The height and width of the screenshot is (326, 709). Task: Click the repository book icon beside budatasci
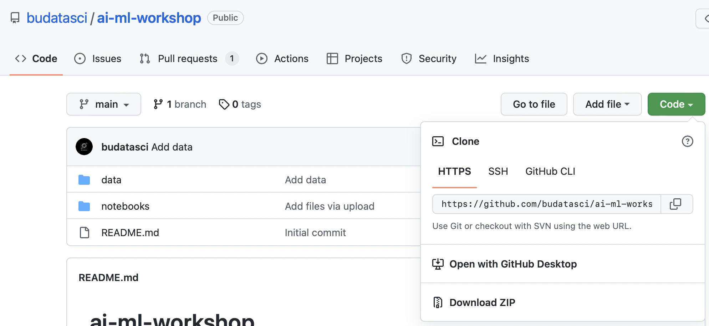[15, 18]
